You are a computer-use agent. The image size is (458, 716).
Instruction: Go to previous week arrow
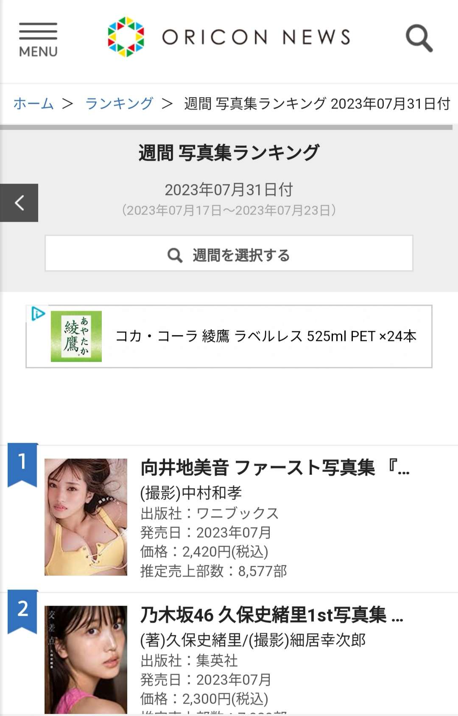pos(19,203)
